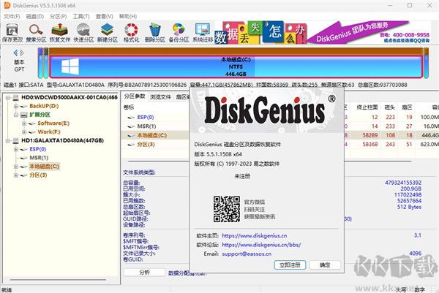Viewport: 439px width, 293px height.
Task: Click the 立即注册 register now button
Action: pyautogui.click(x=290, y=265)
